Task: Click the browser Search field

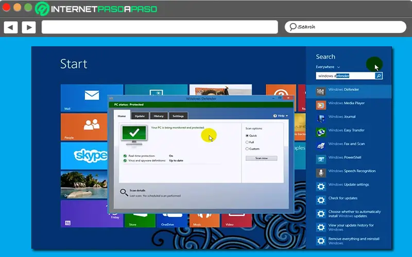Action: [x=345, y=27]
